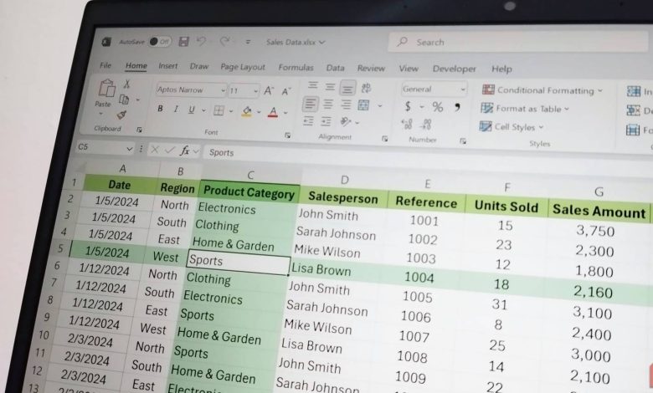Toggle Italic formatting
653x393 pixels.
(x=176, y=109)
